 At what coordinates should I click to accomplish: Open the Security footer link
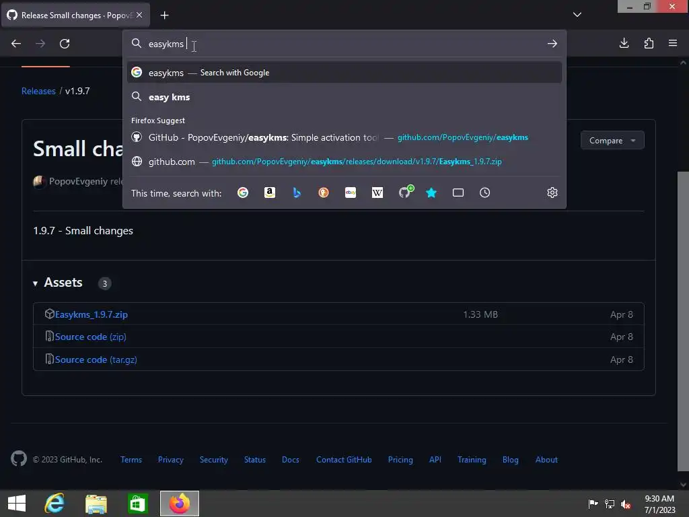pos(213,459)
